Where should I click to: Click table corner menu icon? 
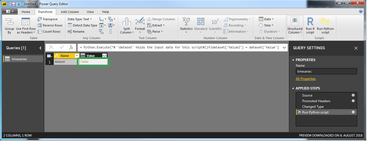click(49, 56)
